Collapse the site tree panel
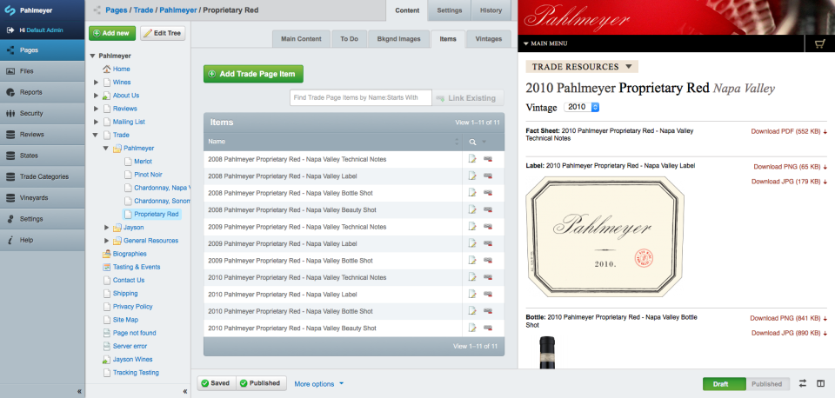This screenshot has height=398, width=835. pos(185,391)
